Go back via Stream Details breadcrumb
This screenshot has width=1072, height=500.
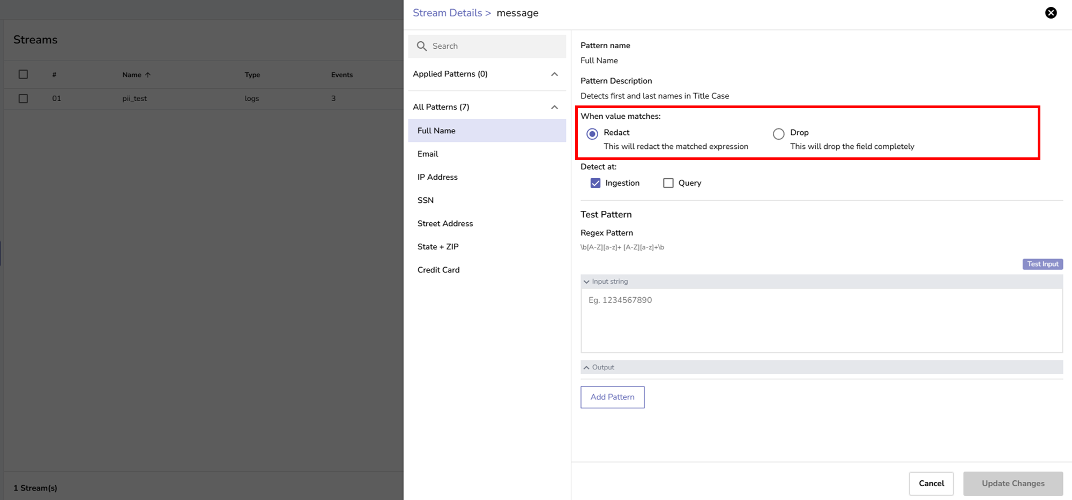447,13
